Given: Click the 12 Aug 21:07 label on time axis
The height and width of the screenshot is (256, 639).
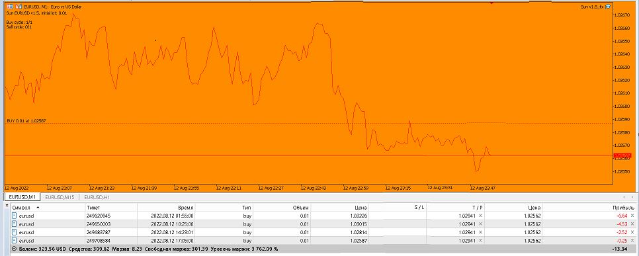Looking at the screenshot, I should click(60, 189).
